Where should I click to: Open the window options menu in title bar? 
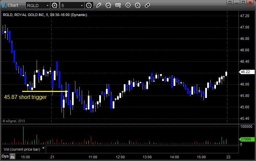point(230,2)
